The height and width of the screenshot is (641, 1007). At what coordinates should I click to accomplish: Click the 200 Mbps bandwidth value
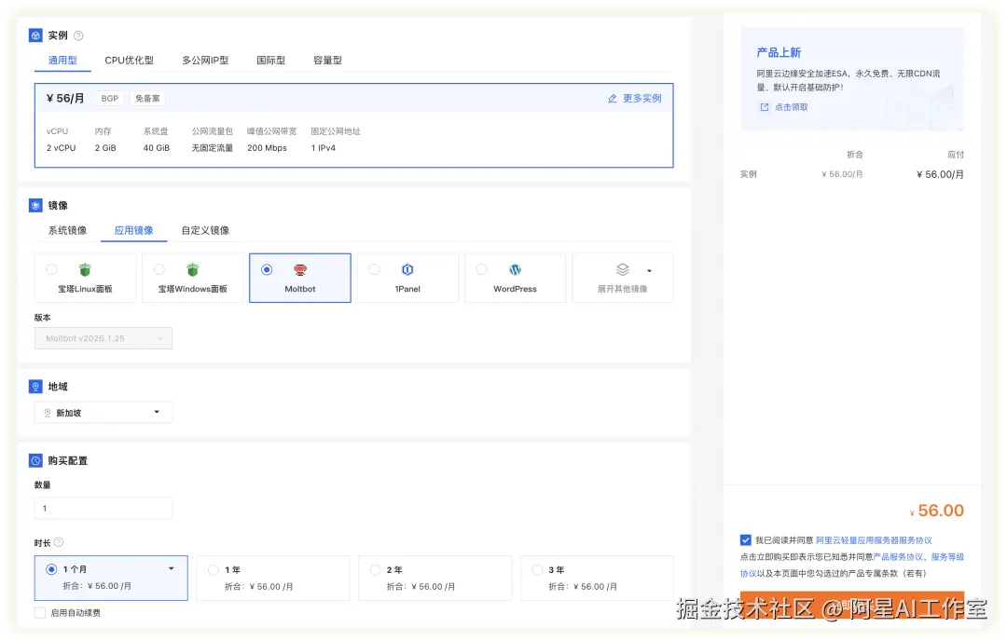(x=268, y=147)
